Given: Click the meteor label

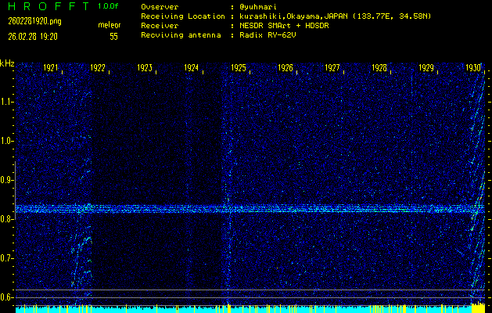Looking at the screenshot, I should [110, 25].
